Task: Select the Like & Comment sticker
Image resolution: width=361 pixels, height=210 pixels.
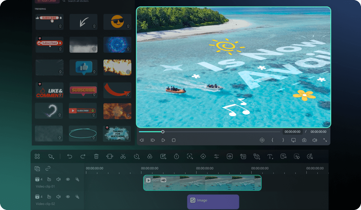Action: (x=50, y=90)
